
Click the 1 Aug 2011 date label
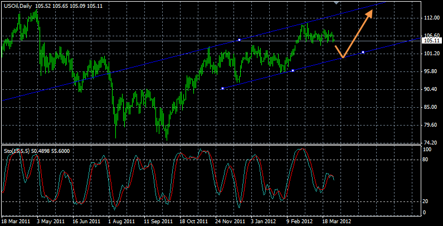(121, 221)
